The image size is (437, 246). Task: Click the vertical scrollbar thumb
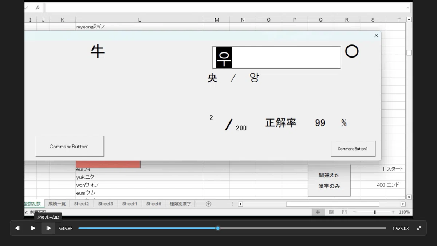[409, 53]
